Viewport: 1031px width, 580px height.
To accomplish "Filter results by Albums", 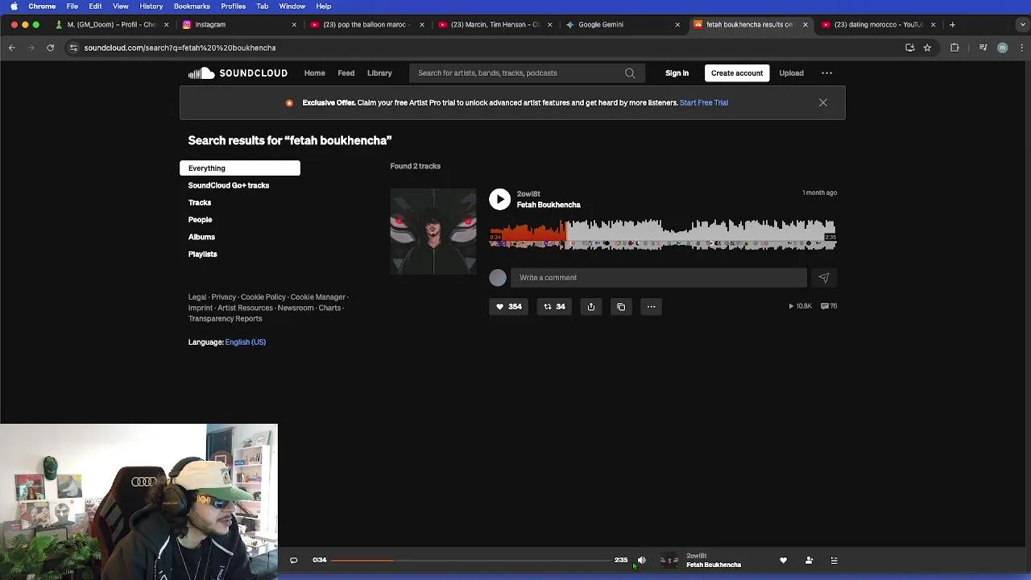I will [201, 237].
